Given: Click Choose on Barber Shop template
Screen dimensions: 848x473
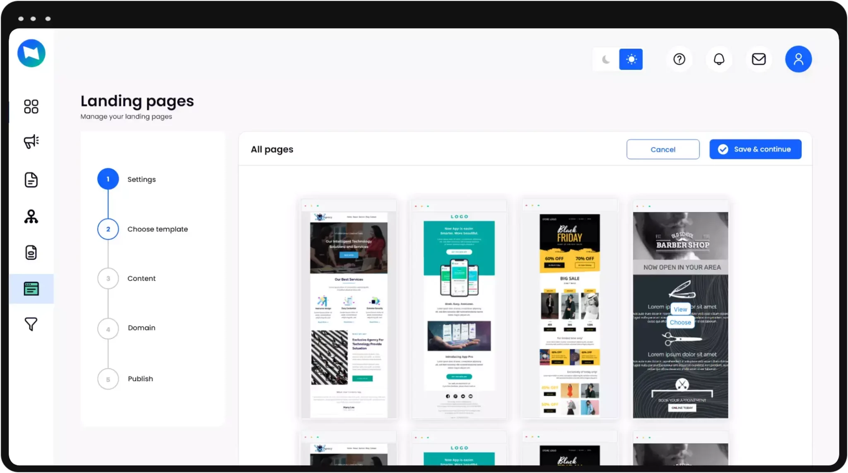Looking at the screenshot, I should [x=680, y=322].
